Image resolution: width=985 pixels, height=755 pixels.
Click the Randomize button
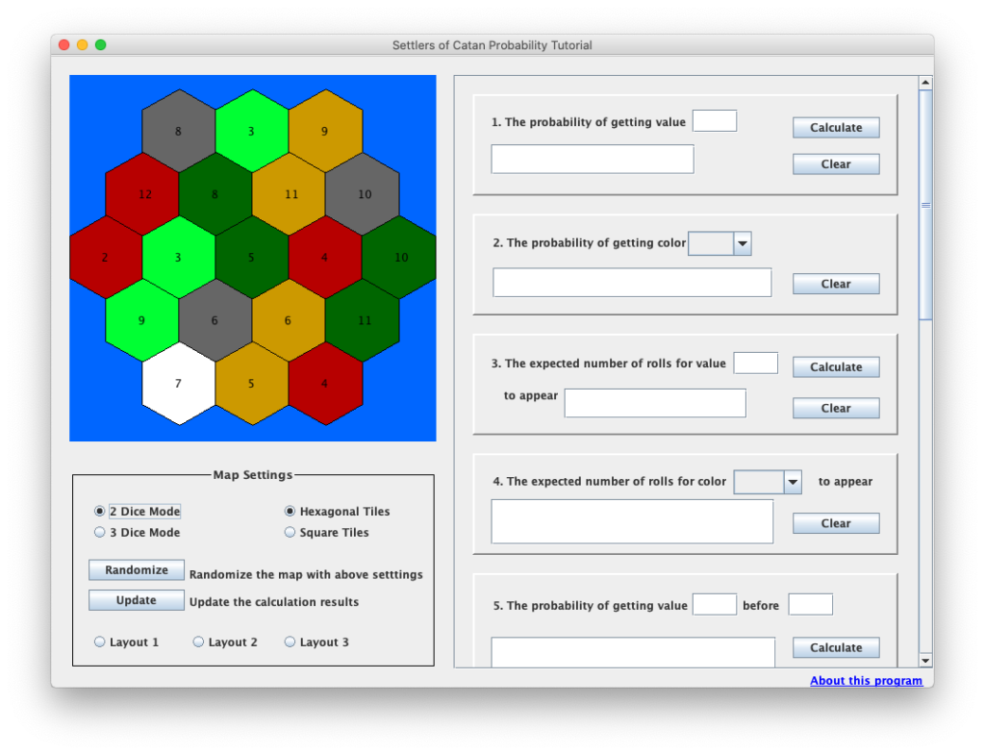click(x=137, y=569)
